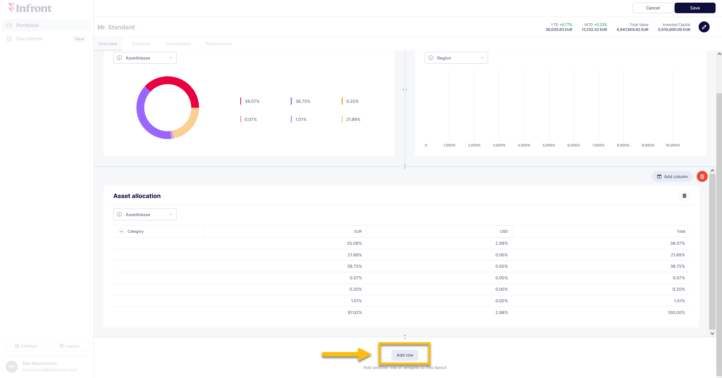Click the Add column button
Image resolution: width=722 pixels, height=378 pixels.
click(672, 177)
